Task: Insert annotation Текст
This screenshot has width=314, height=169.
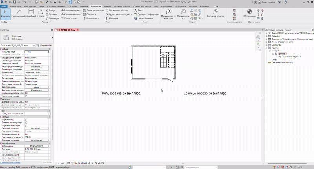Action: [x=139, y=11]
